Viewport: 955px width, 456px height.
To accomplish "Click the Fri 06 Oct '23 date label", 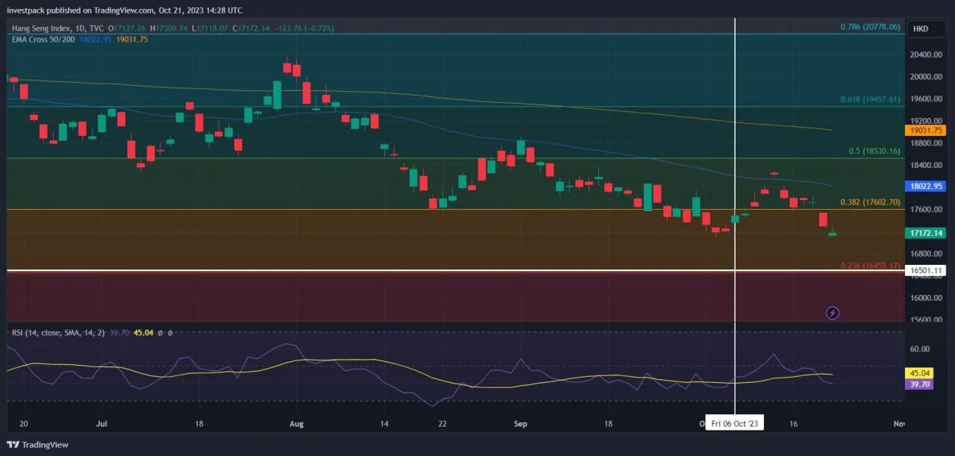I will tap(735, 423).
